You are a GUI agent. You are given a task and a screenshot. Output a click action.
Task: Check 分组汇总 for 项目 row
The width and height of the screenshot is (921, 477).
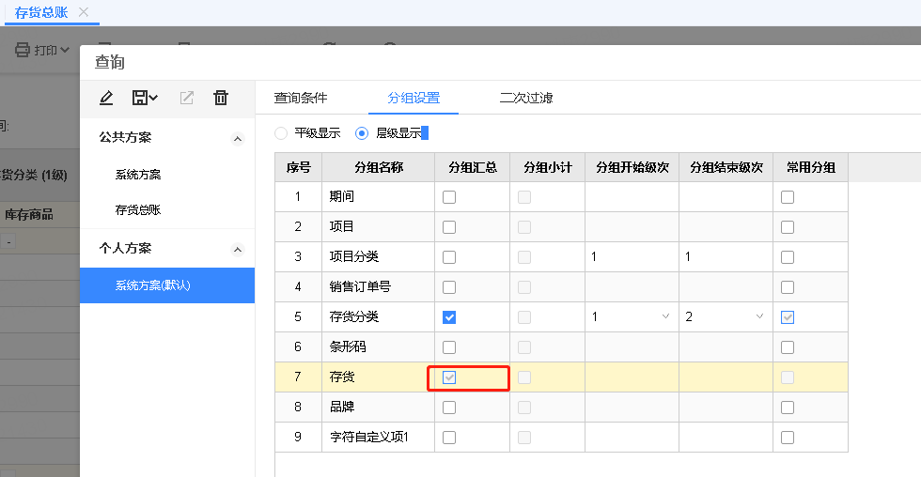point(449,227)
